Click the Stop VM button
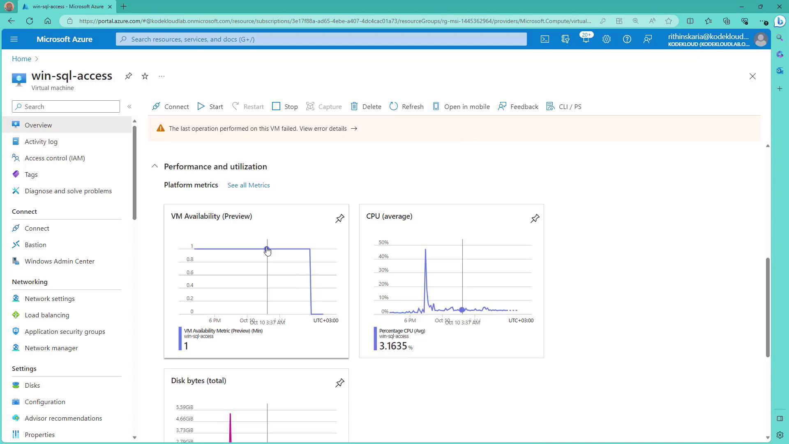789x444 pixels. pos(285,106)
